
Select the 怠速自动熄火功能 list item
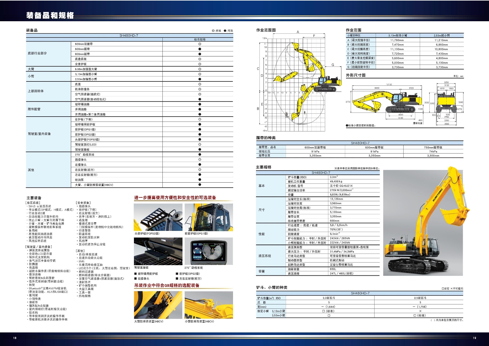[90, 258]
